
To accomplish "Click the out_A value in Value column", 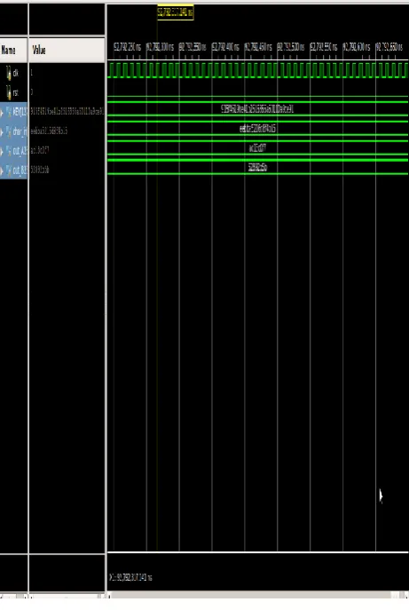I will pyautogui.click(x=39, y=150).
